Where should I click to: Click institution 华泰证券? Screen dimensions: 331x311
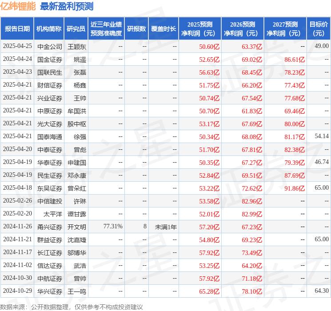(50, 163)
